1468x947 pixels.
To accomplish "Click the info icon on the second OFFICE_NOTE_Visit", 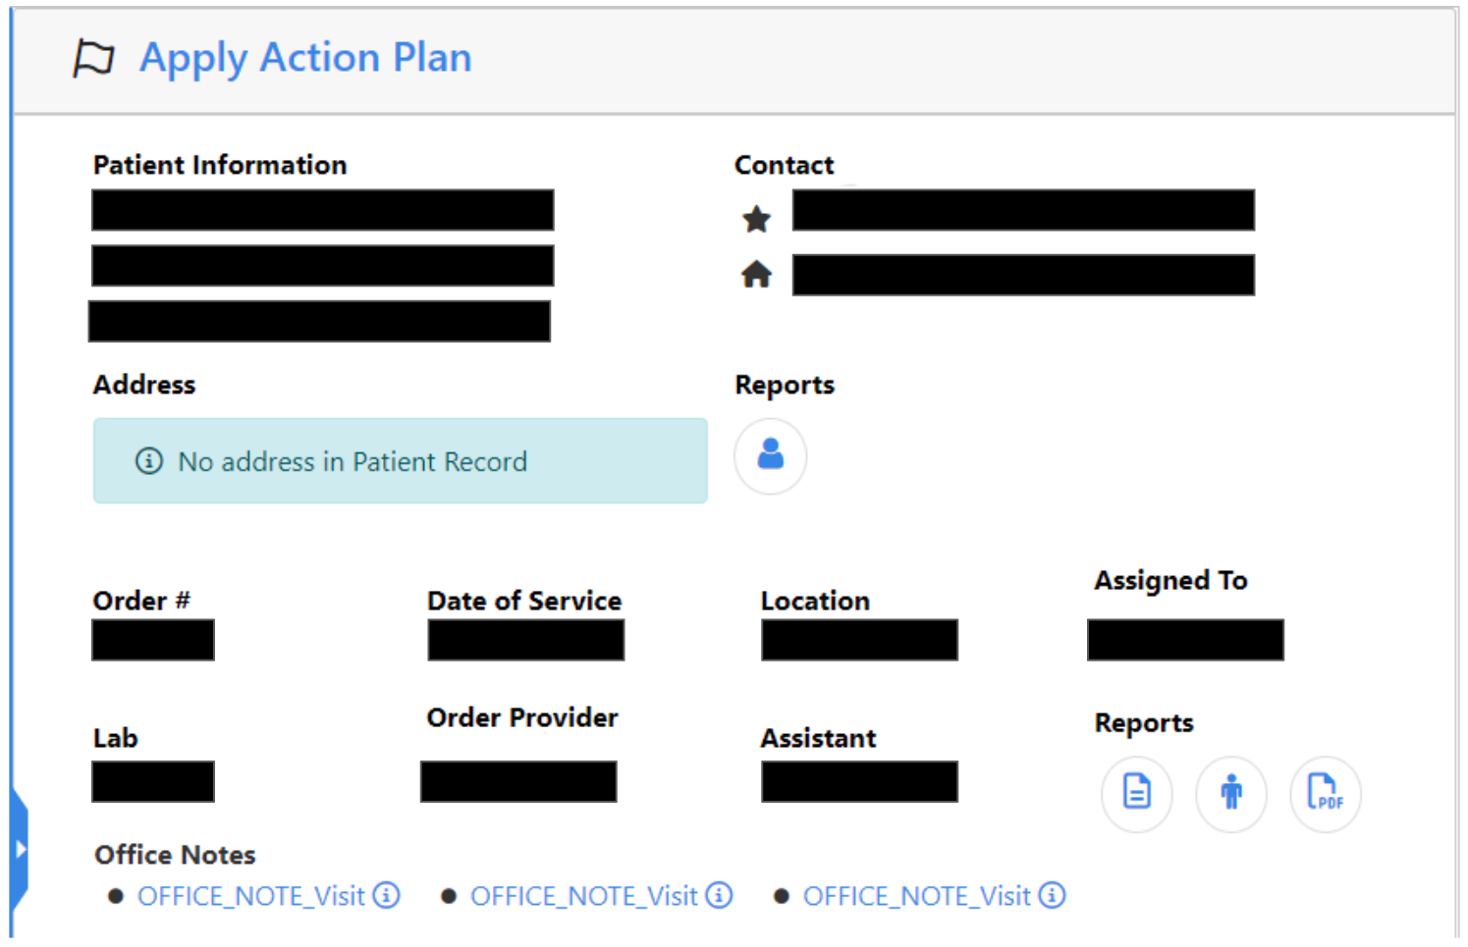I will click(x=720, y=895).
